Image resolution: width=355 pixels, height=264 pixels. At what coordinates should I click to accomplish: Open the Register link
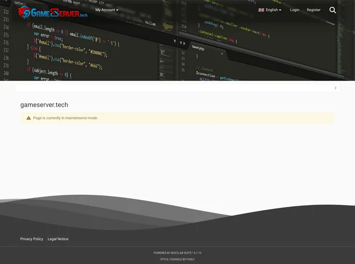click(313, 10)
